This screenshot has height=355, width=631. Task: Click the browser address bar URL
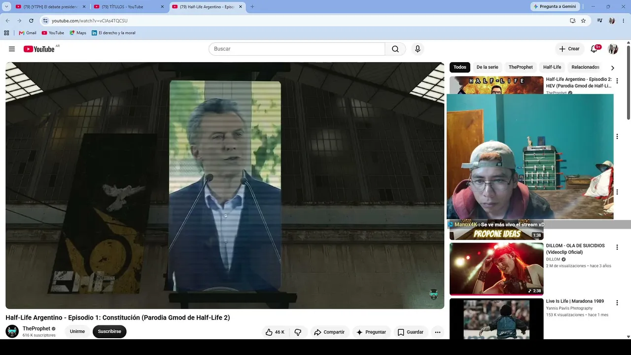[90, 21]
